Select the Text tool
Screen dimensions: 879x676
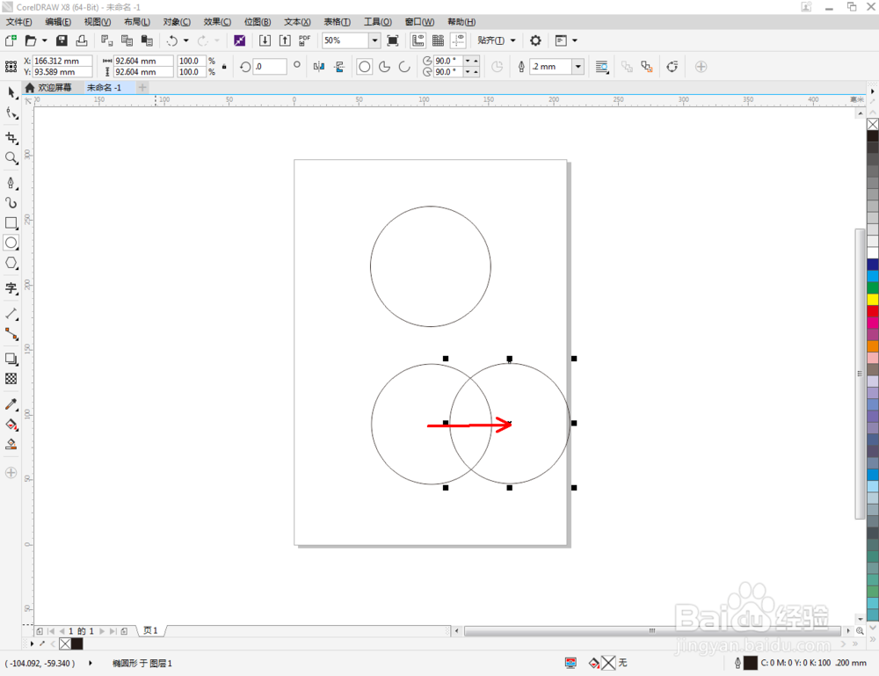pyautogui.click(x=11, y=288)
